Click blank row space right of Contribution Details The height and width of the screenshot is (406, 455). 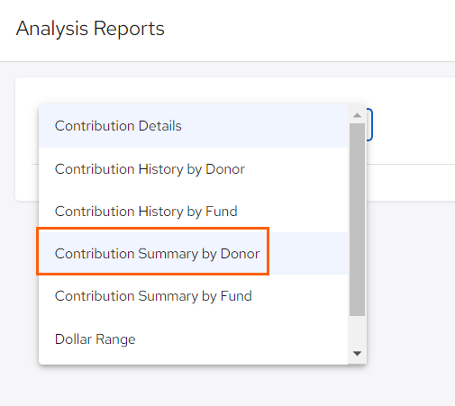264,126
